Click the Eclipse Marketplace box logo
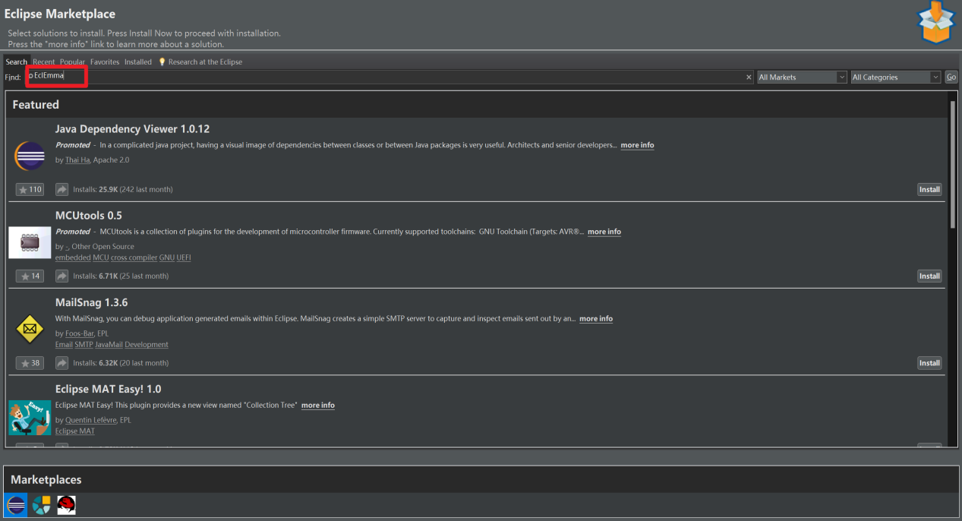This screenshot has height=521, width=962. click(935, 24)
